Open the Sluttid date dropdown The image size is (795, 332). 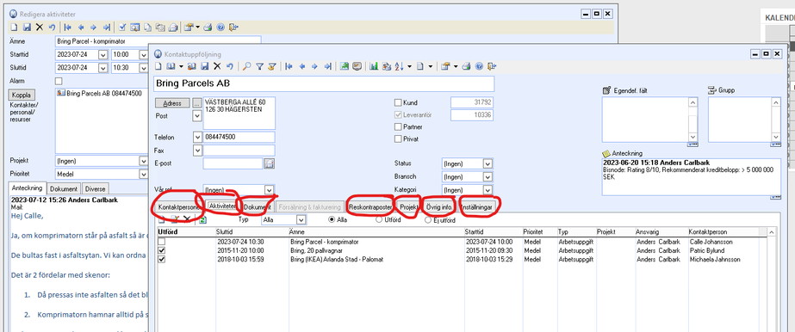click(102, 68)
